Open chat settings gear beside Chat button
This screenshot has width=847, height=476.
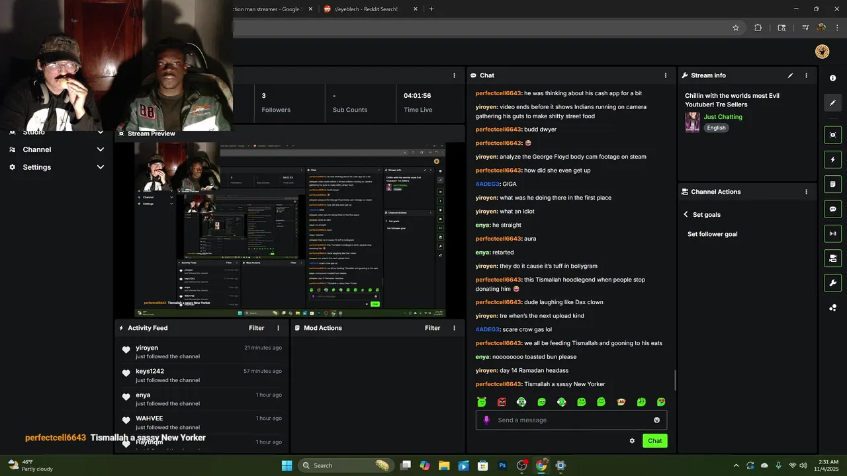[x=632, y=441]
